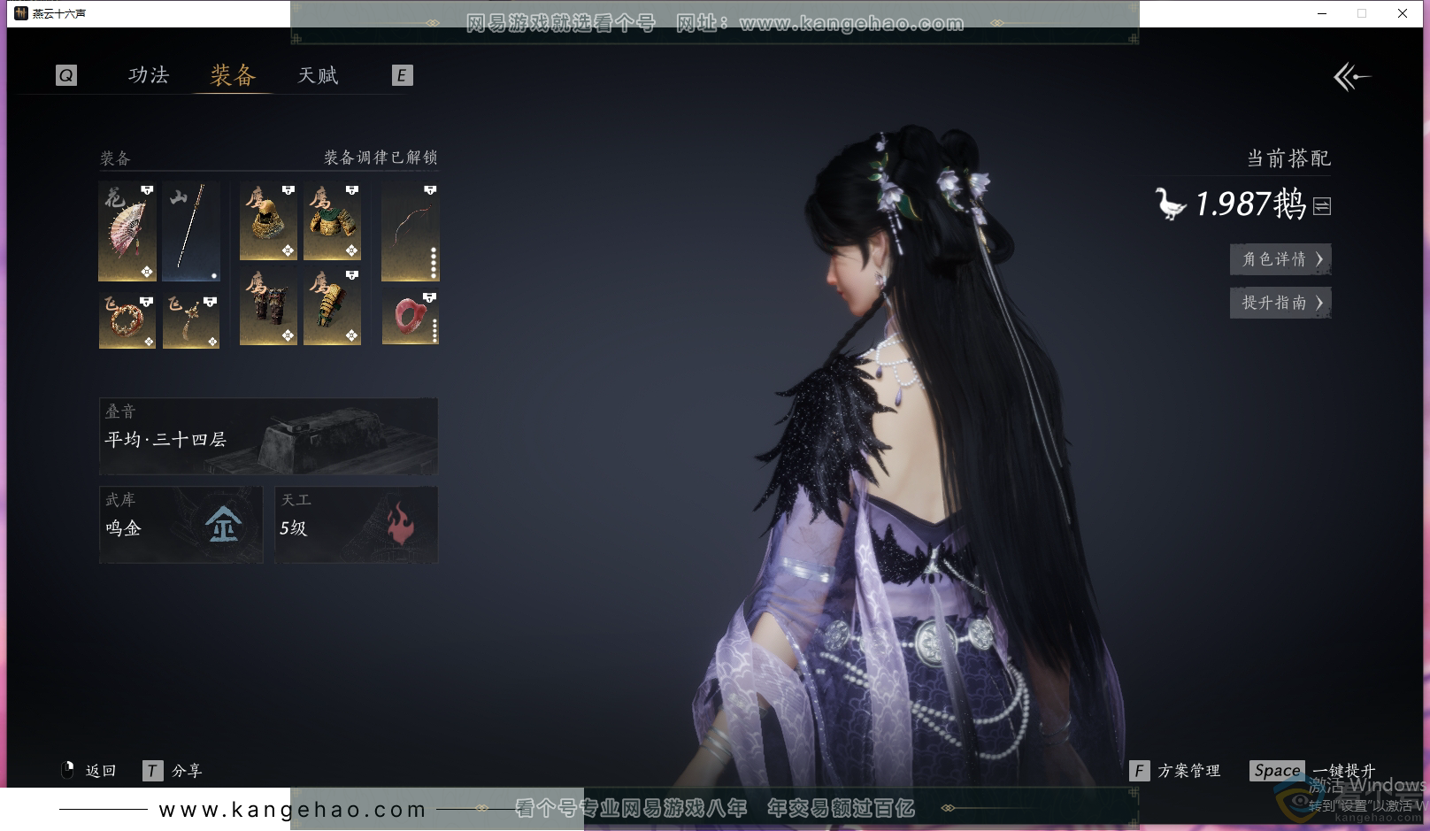Open 方案管理 scheme management
Screen dimensions: 1430x831
(1188, 771)
